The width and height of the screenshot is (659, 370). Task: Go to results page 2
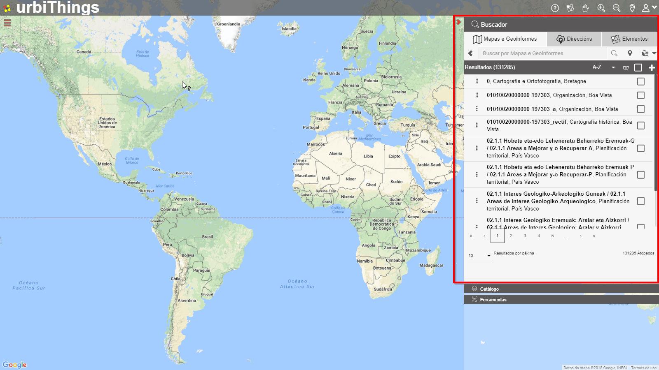pos(511,236)
